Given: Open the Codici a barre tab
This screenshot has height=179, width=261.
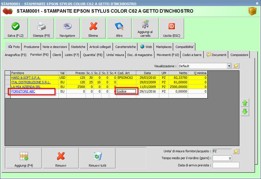Looking at the screenshot, I should [x=192, y=55].
